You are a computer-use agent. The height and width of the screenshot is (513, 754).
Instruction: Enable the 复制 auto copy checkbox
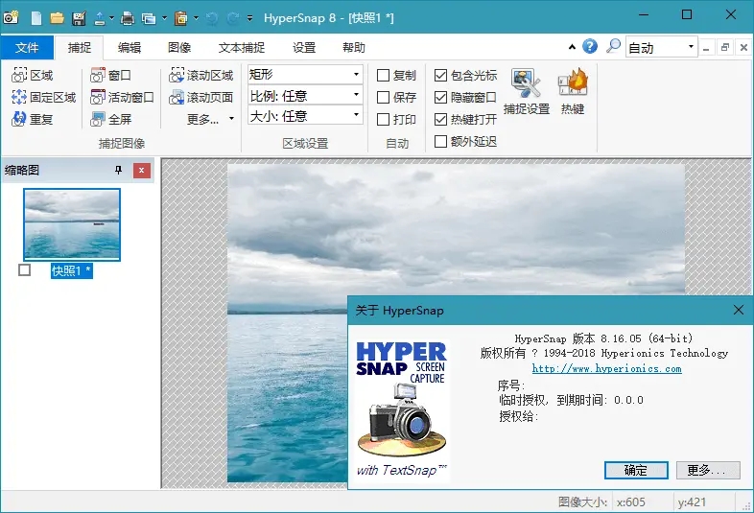click(x=384, y=75)
